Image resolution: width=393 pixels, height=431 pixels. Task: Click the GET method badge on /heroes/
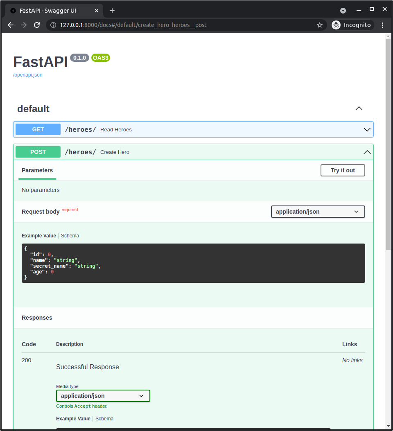coord(38,129)
